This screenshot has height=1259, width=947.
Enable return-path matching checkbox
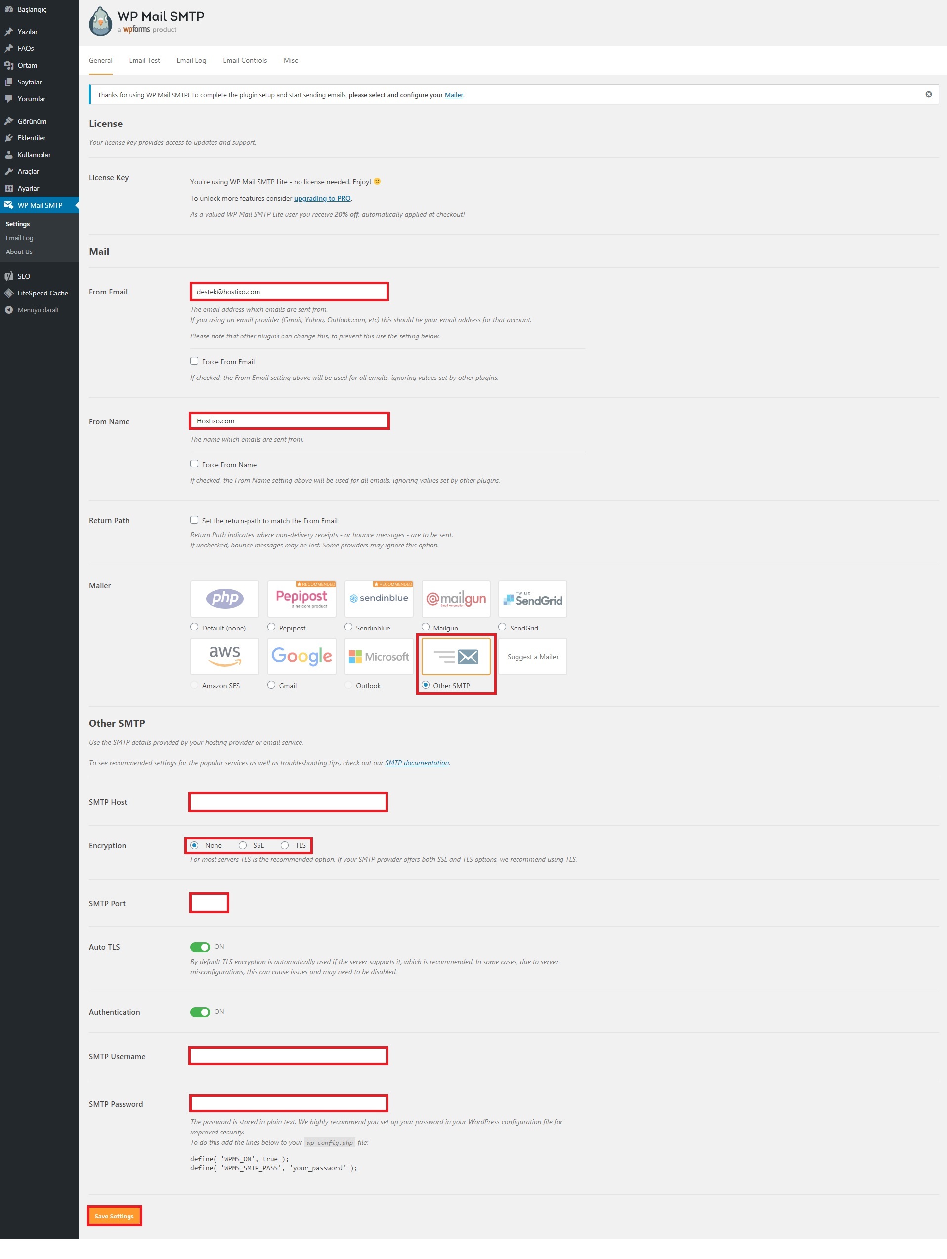coord(194,520)
